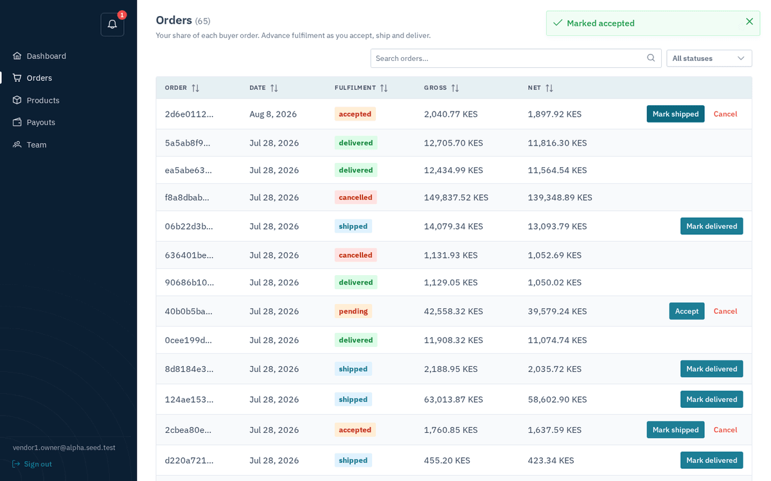Mark order 2d6e0112 as shipped
Screen dimensions: 771x481
[675, 114]
